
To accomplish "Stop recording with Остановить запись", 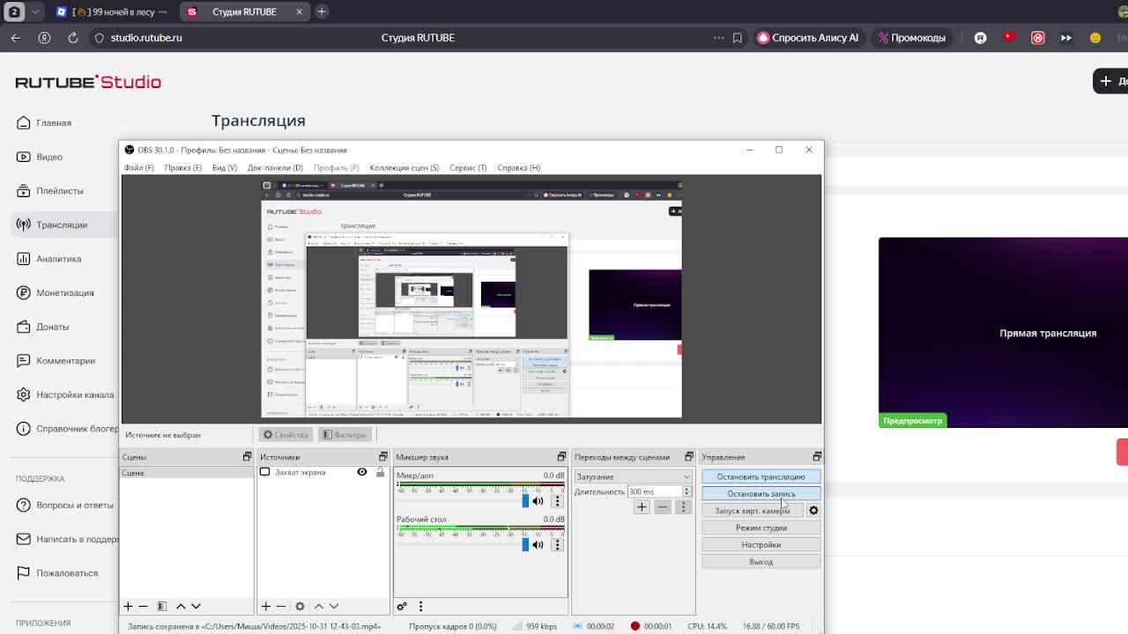I will 761,493.
